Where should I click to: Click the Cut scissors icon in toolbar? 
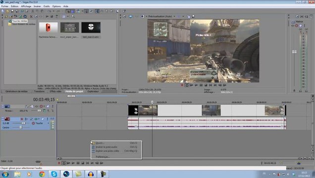click(33, 11)
